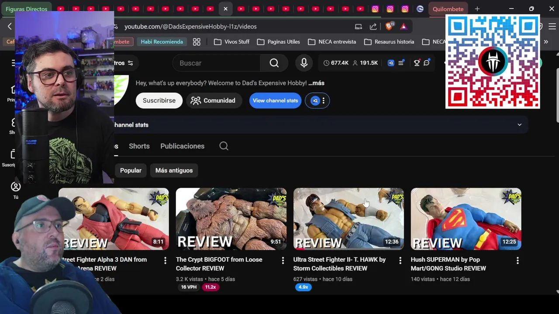Select the Quilombete tab group
This screenshot has height=314, width=559.
point(448,9)
